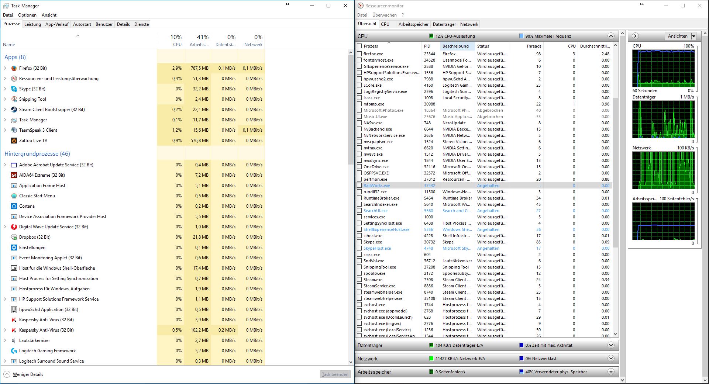709x384 pixels.
Task: Click the TeamSpeak 3 Client icon
Action: (x=14, y=130)
